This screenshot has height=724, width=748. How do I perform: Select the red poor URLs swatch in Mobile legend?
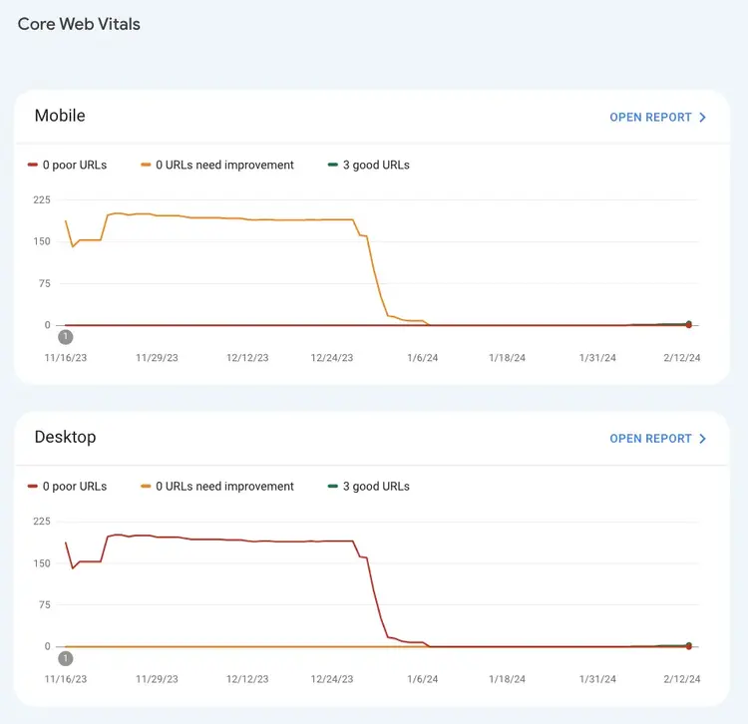click(x=33, y=165)
